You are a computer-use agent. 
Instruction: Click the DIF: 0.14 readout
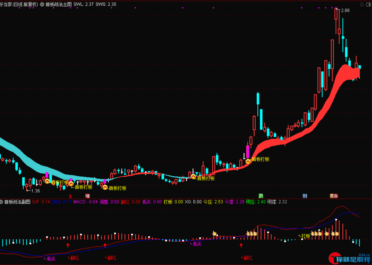(x=41, y=202)
